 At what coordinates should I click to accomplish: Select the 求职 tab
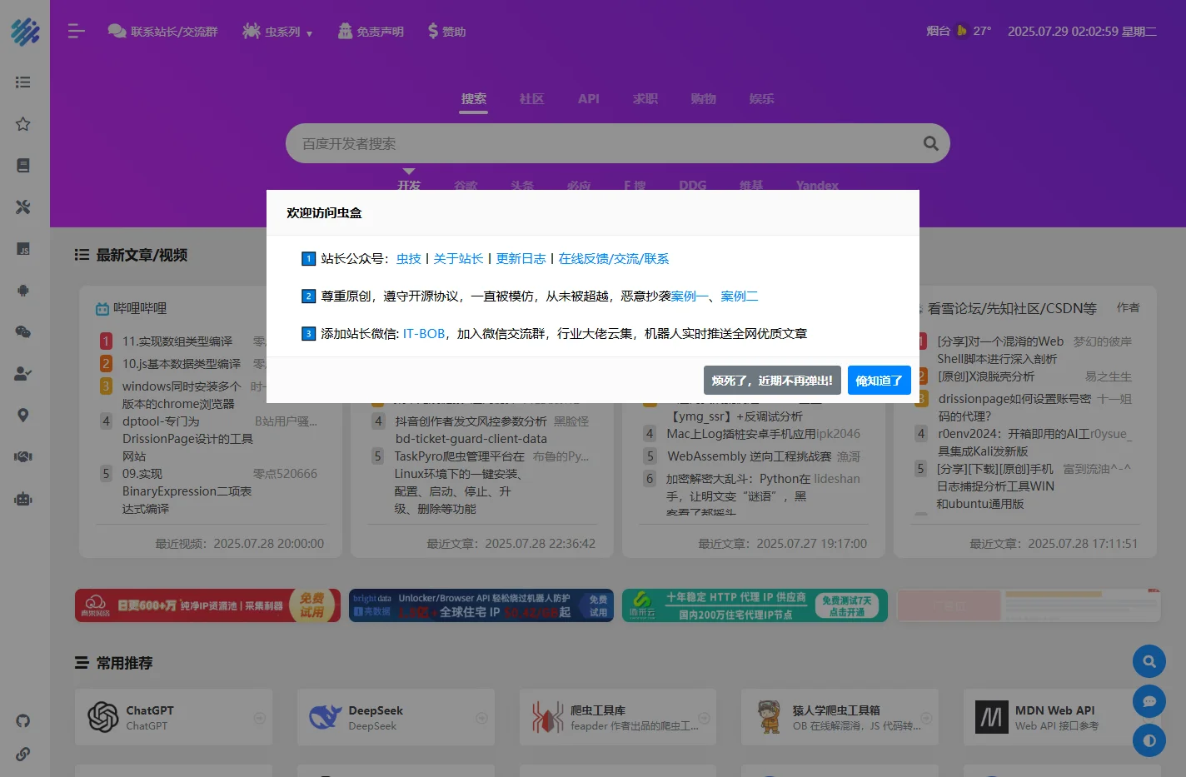pos(645,99)
